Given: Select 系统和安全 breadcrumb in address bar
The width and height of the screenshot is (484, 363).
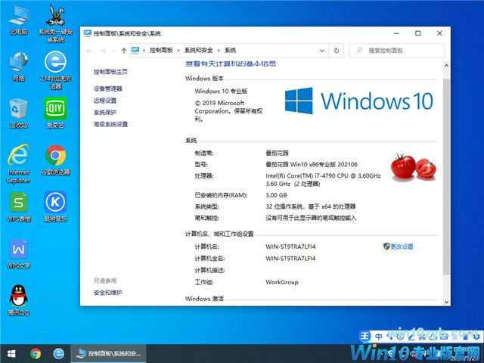Looking at the screenshot, I should [x=198, y=51].
